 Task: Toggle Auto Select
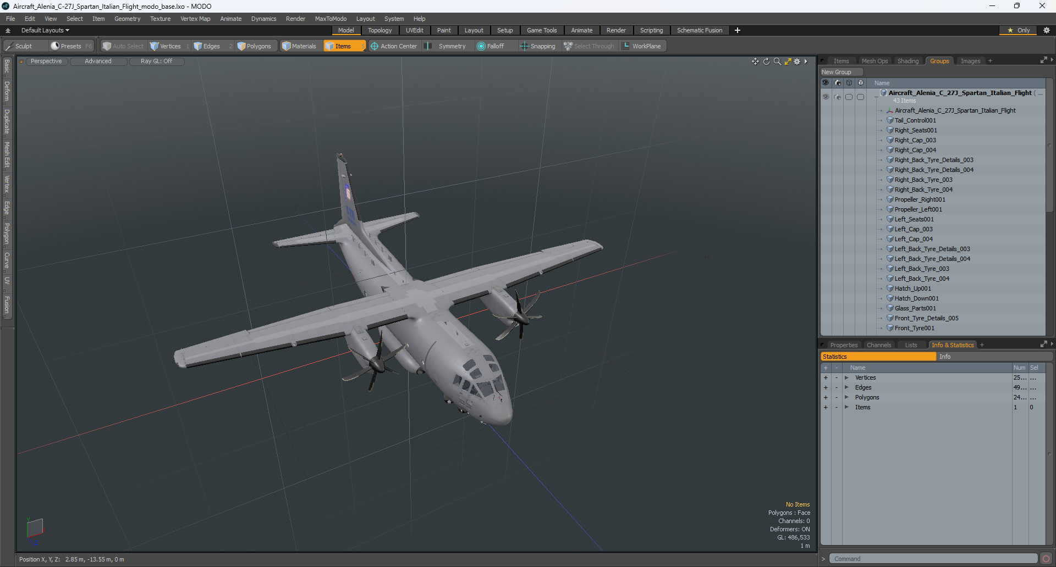pos(123,46)
